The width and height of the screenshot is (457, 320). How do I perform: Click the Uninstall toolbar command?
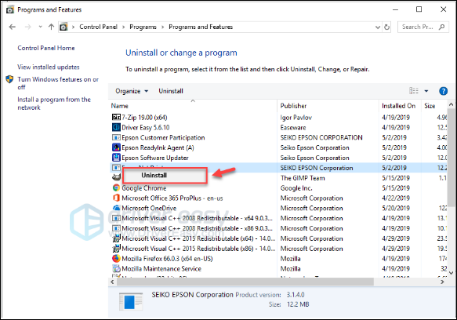coord(171,91)
